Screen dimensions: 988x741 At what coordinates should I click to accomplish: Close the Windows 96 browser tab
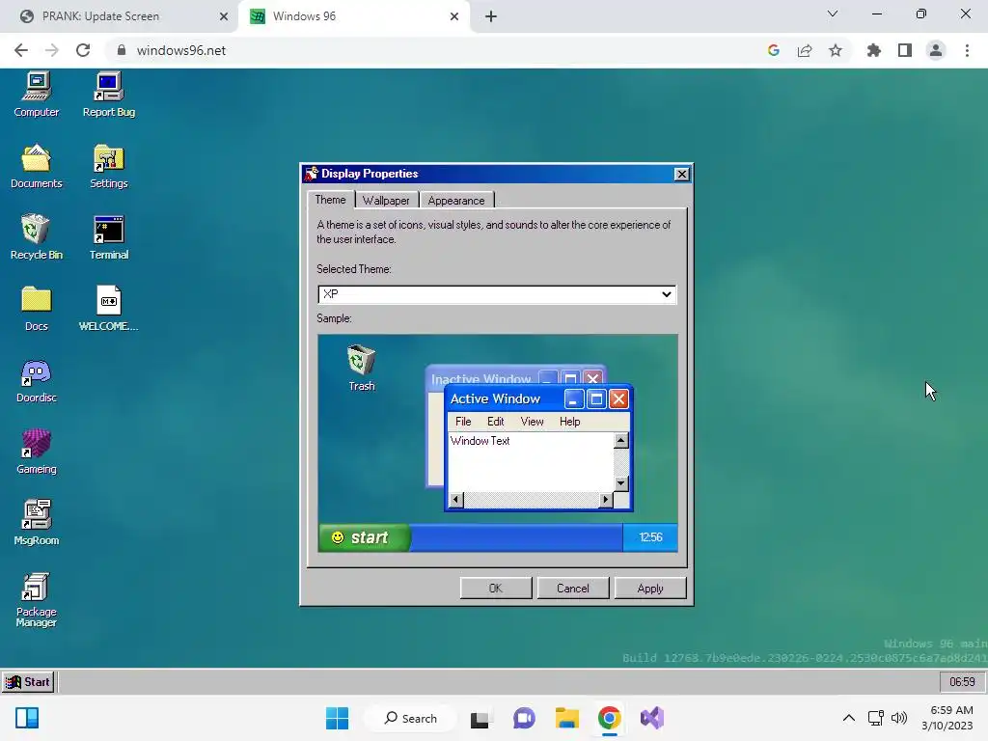pyautogui.click(x=454, y=16)
